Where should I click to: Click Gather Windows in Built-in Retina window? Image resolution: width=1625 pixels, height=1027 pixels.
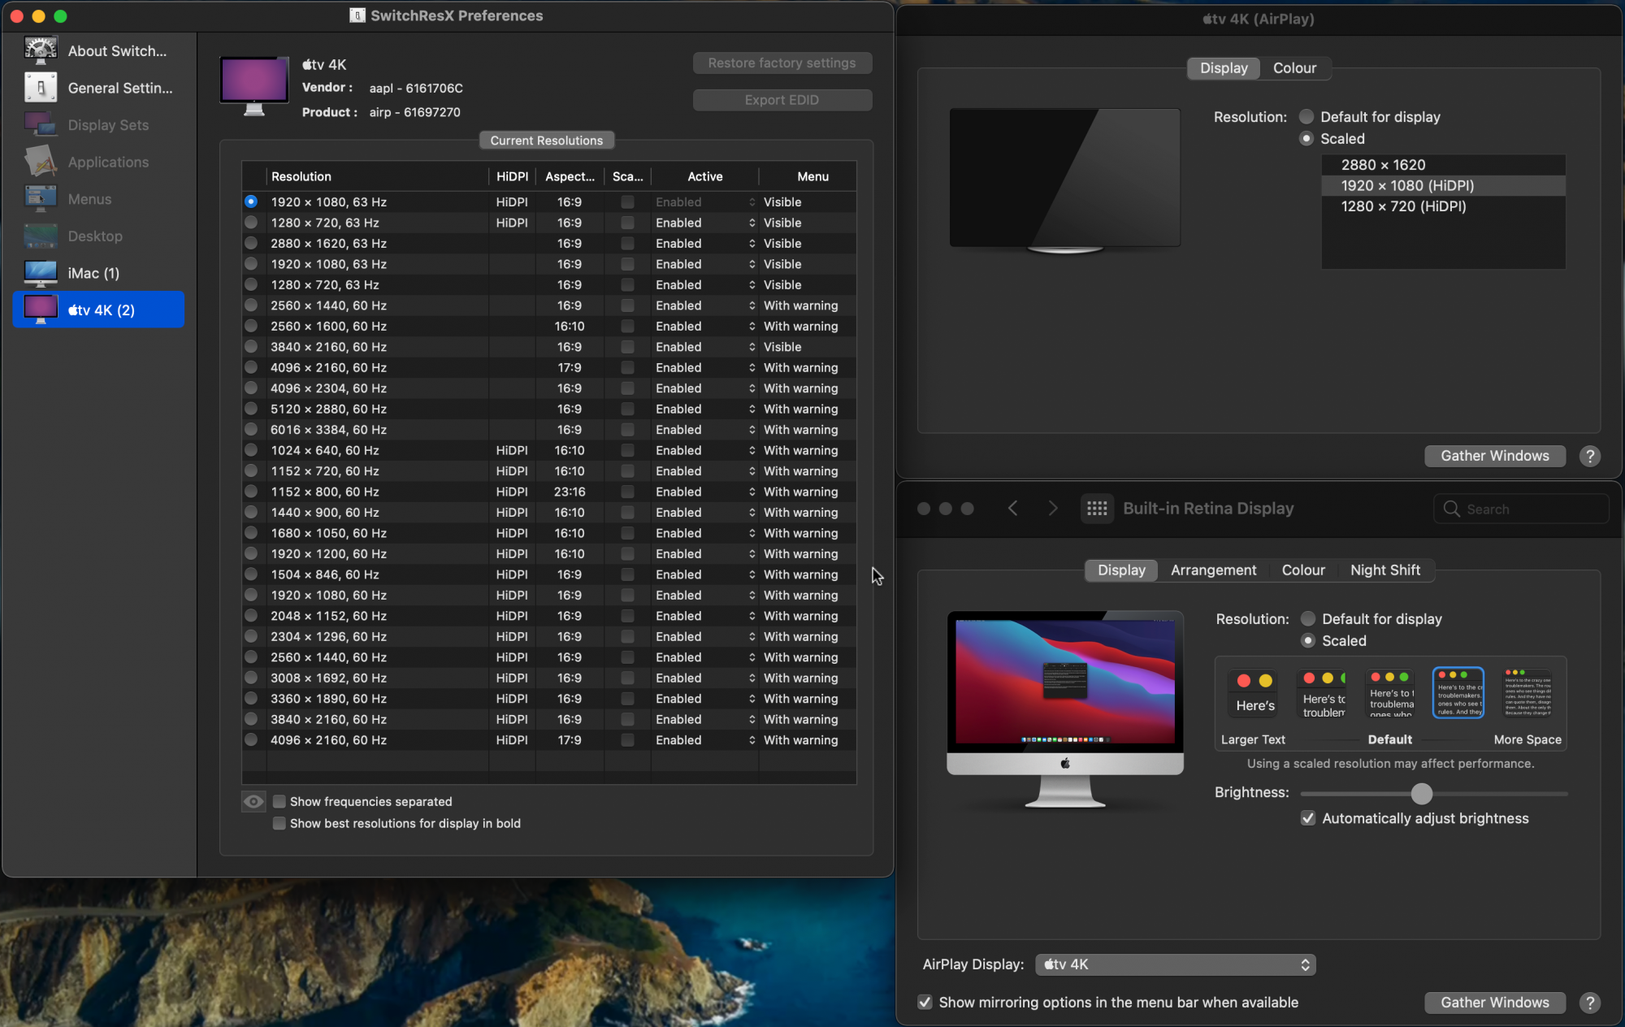[1494, 1003]
